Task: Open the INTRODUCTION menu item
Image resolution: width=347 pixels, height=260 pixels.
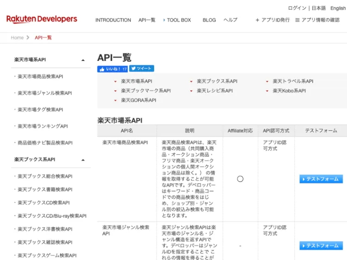Action: point(113,20)
